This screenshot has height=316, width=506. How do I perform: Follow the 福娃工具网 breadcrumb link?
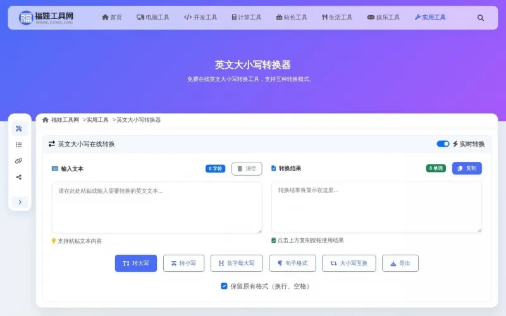65,119
